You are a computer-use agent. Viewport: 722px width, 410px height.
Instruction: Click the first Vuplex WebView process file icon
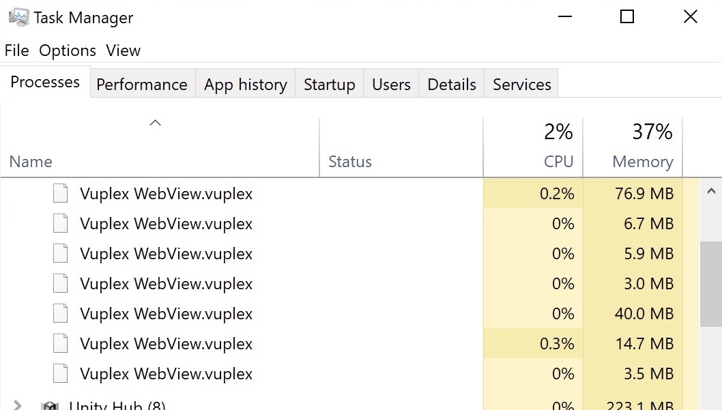pos(59,193)
